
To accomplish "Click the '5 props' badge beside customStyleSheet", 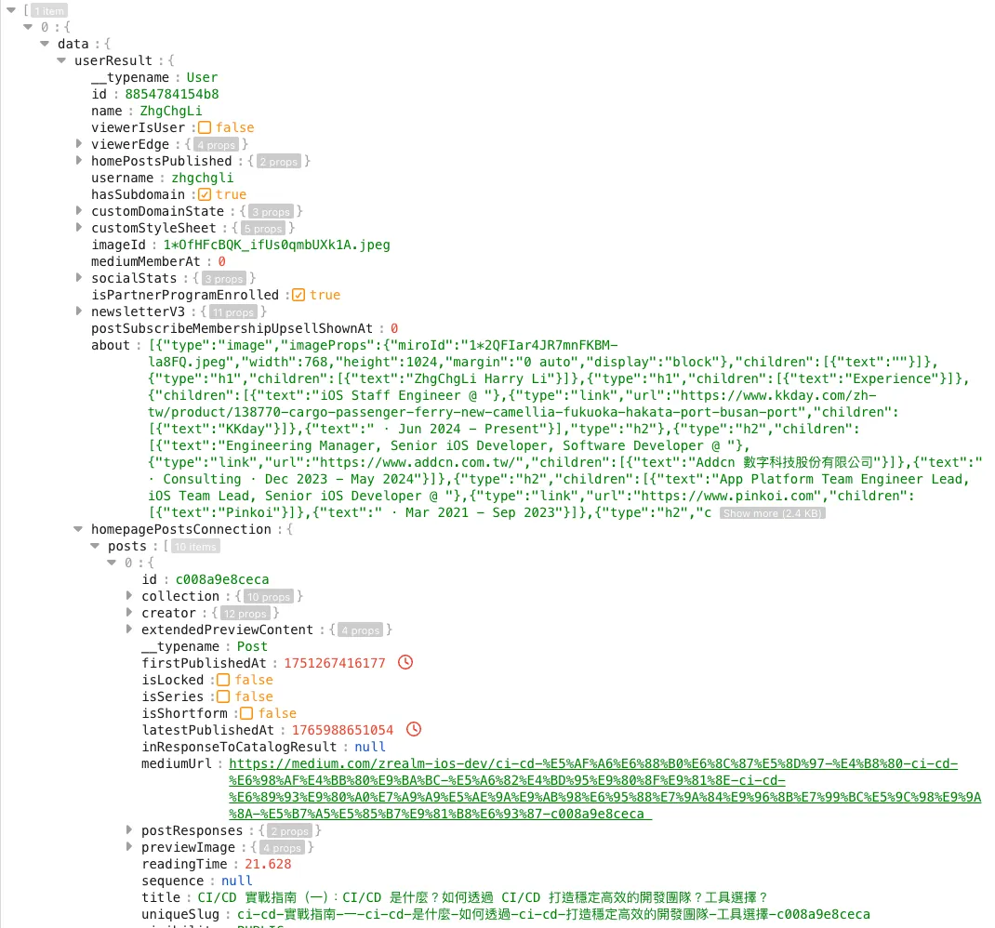I will pos(262,229).
